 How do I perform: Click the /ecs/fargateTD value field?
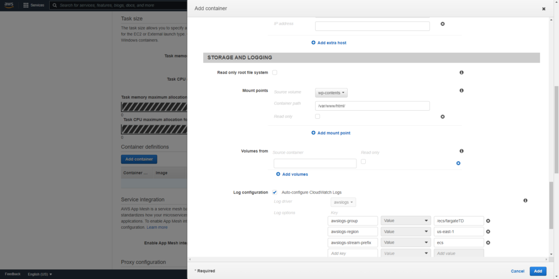tap(459, 221)
